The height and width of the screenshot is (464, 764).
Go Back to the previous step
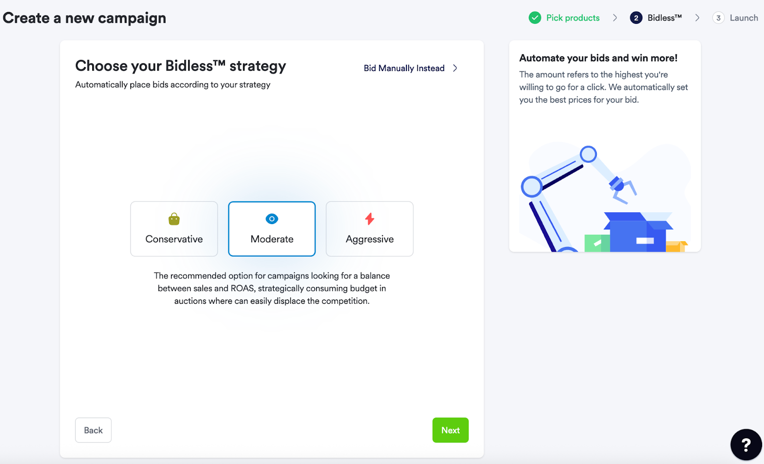(93, 430)
